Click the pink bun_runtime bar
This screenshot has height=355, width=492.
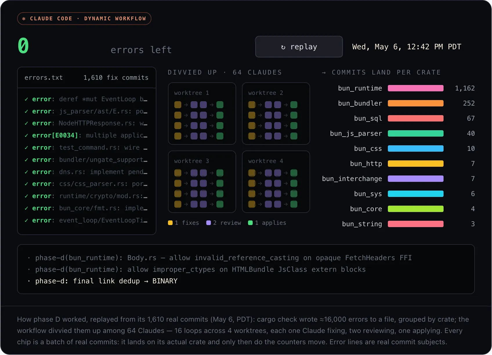point(416,88)
